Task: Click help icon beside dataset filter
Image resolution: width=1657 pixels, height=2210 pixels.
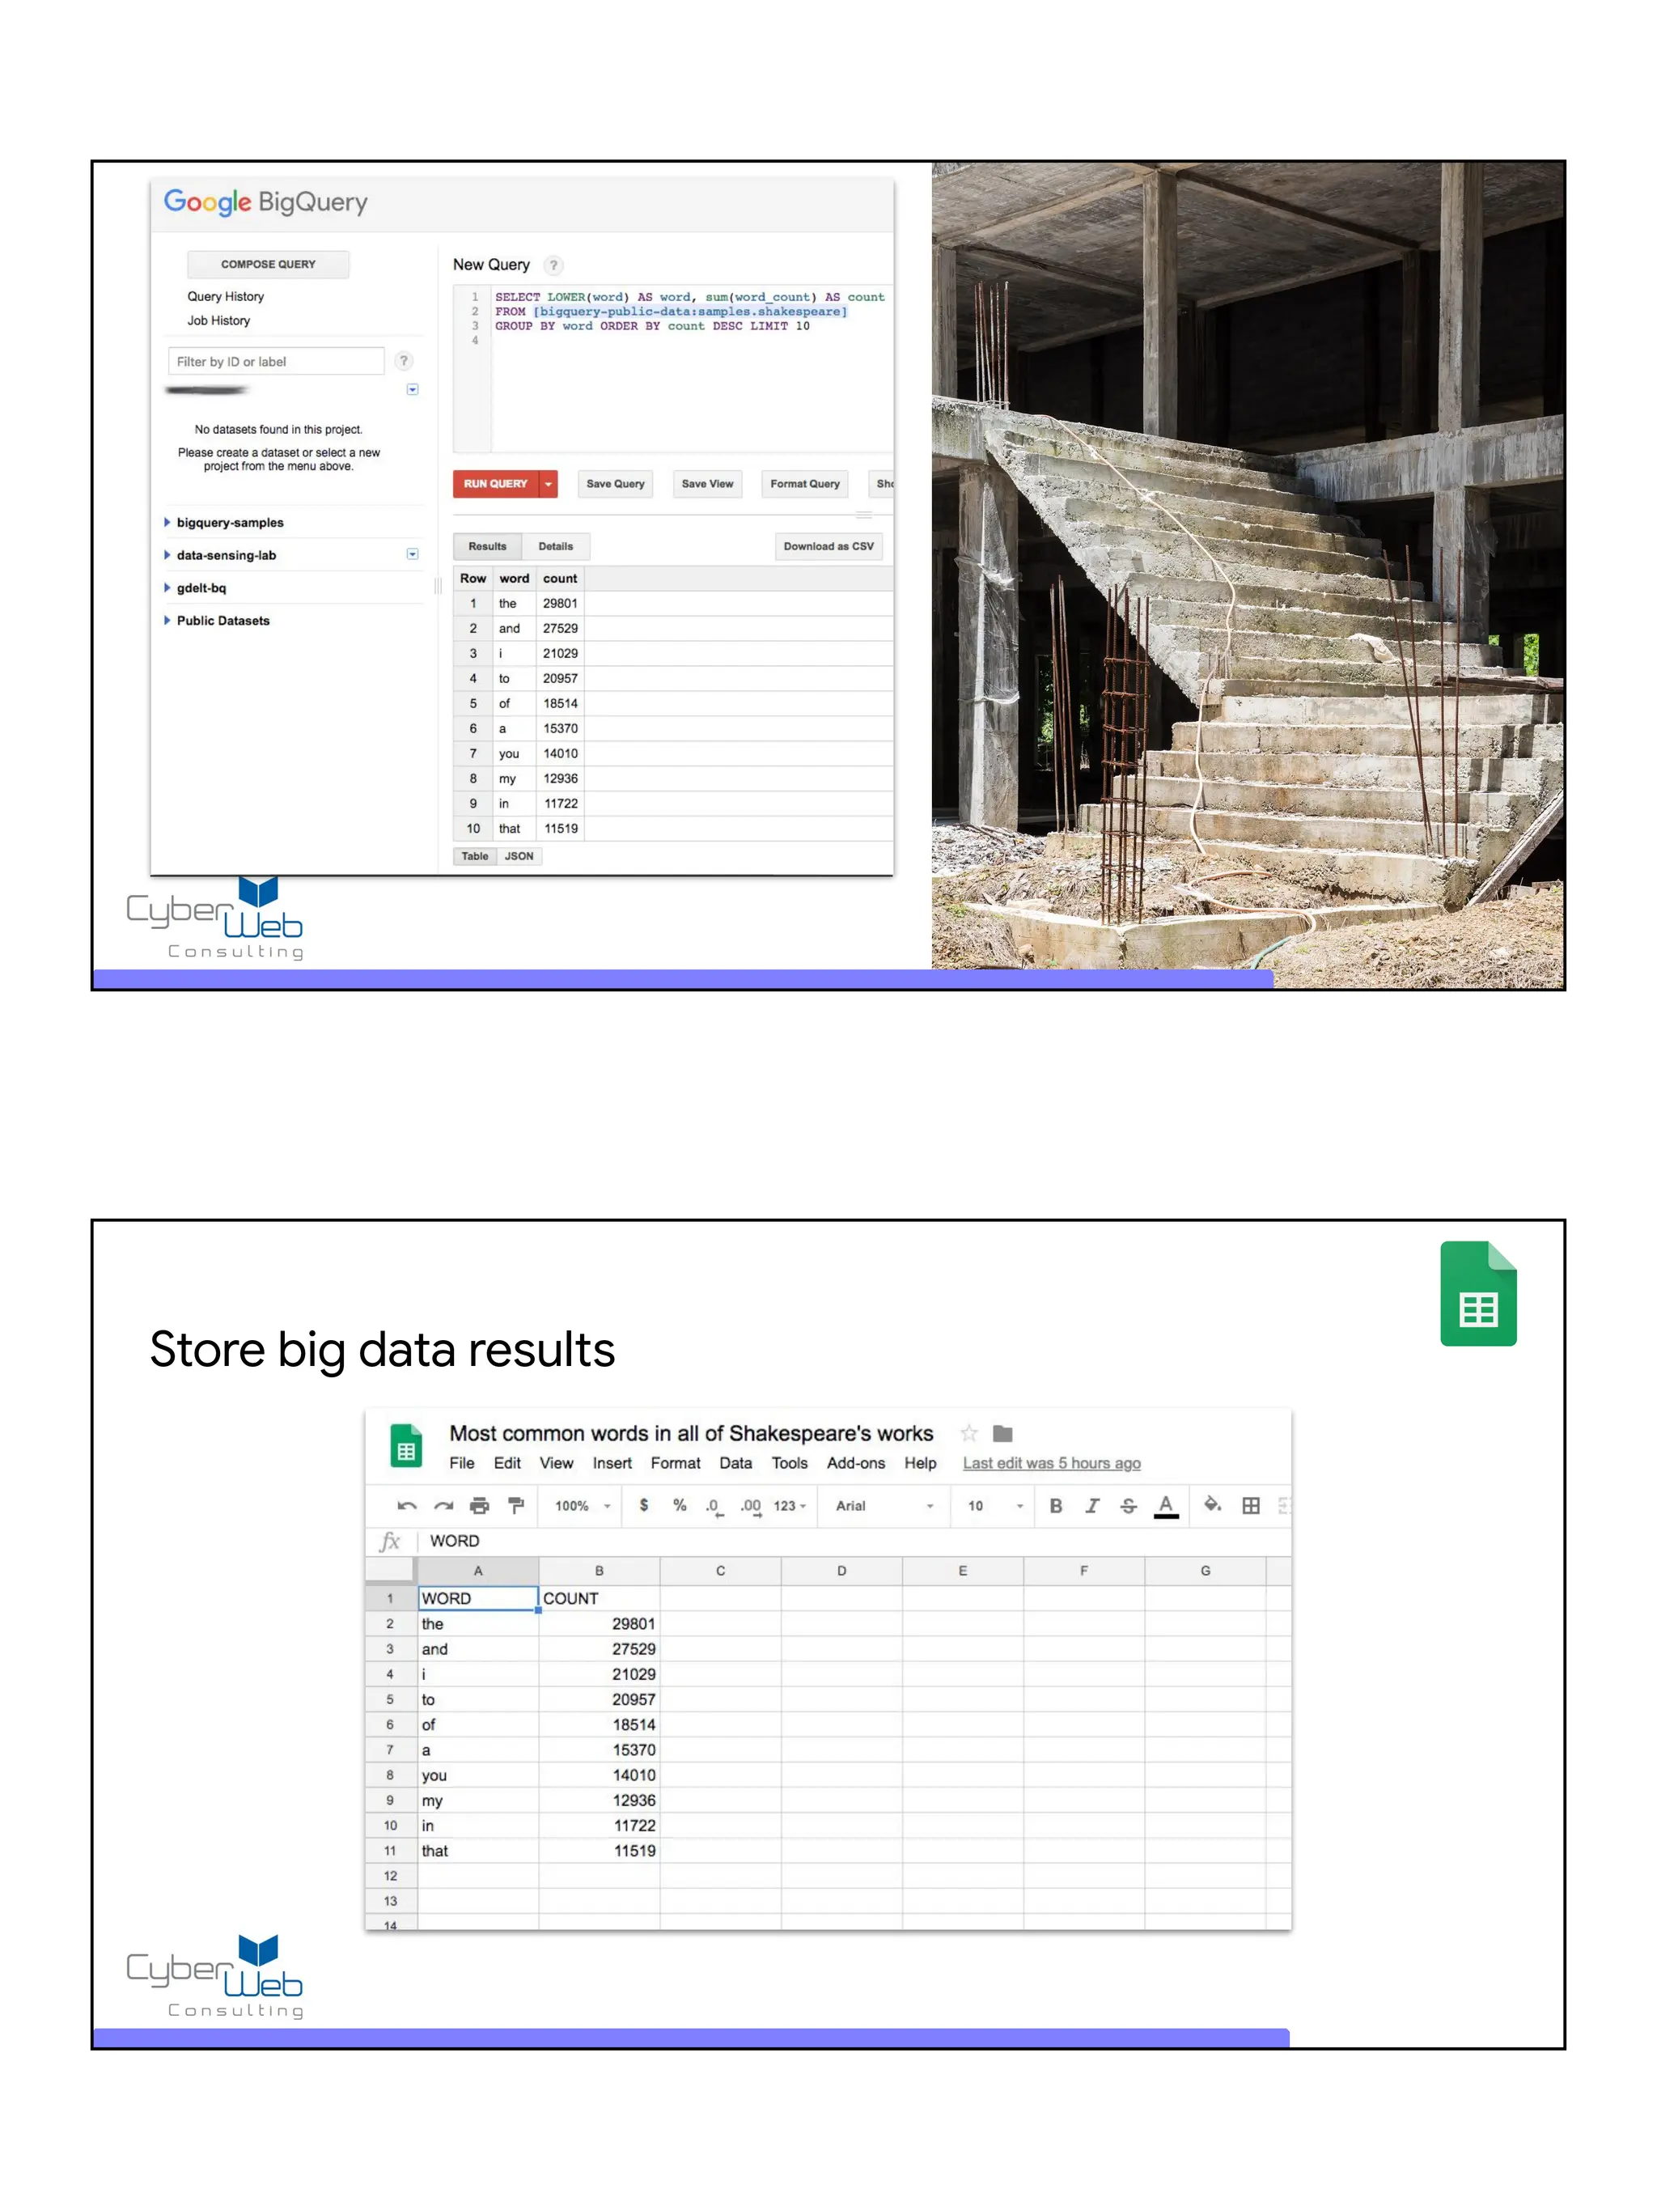Action: 404,361
